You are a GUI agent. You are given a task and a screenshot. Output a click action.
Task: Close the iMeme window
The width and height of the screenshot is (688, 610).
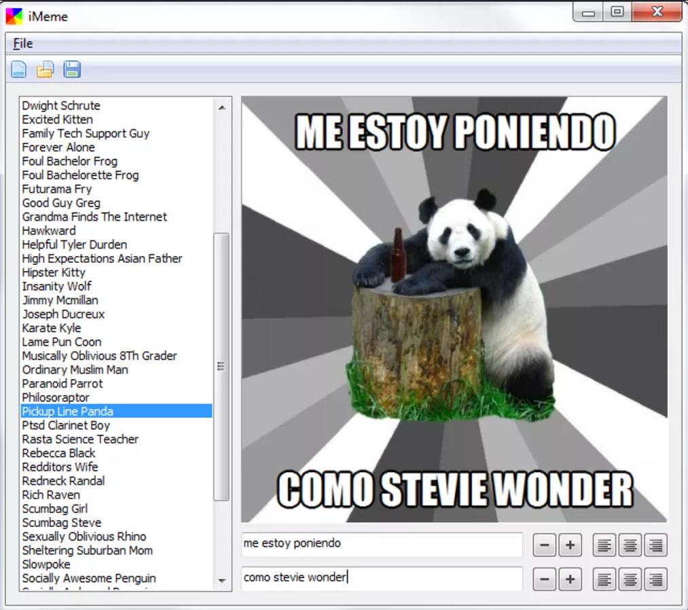pyautogui.click(x=657, y=12)
